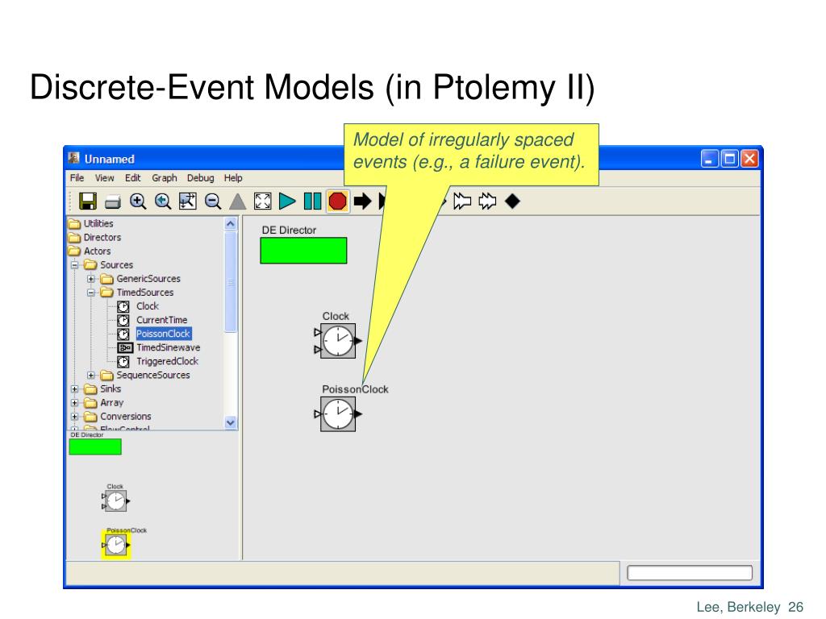Click the gray triangle open-container icon
The height and width of the screenshot is (619, 826).
click(x=238, y=201)
